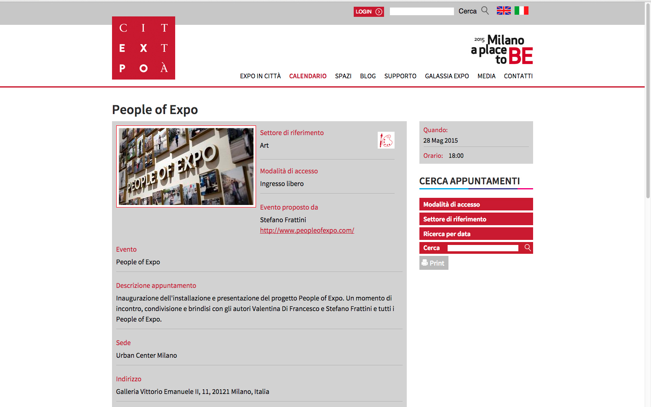Viewport: 651px width, 407px height.
Task: Switch language with the Italian flag
Action: 521,11
